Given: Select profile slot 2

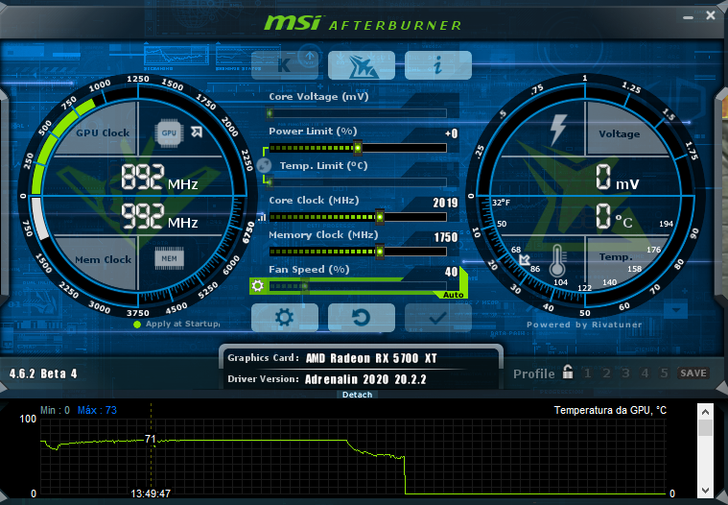Looking at the screenshot, I should coord(606,373).
